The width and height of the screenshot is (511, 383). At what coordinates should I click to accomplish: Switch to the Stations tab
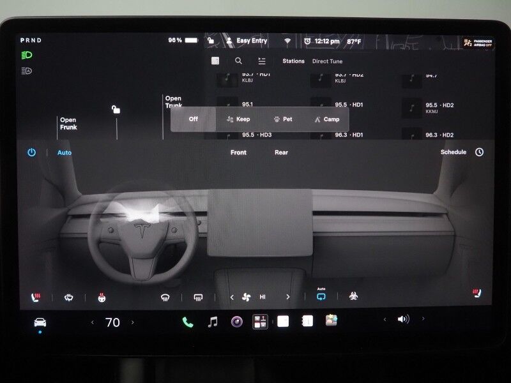293,61
